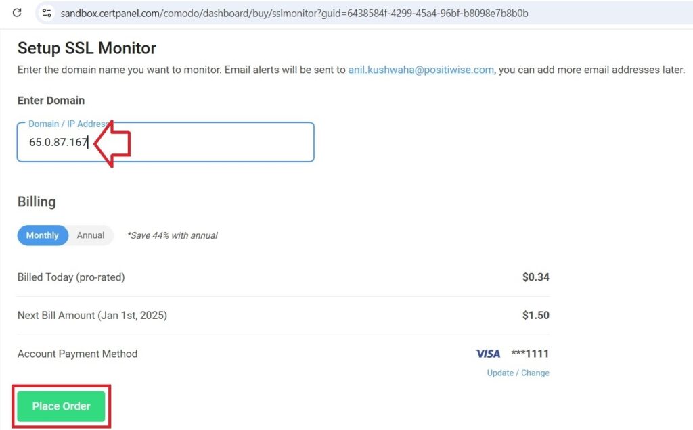
Task: Click the Account Payment Method label
Action: (x=77, y=354)
